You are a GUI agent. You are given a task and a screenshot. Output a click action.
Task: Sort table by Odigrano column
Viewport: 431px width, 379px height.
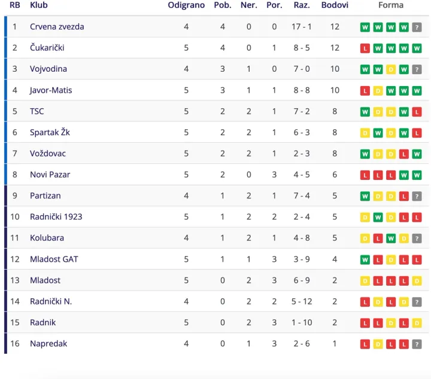pyautogui.click(x=186, y=5)
